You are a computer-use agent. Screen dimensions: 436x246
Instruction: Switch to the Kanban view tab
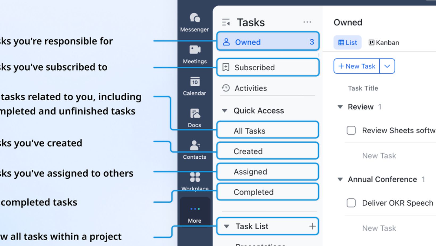(x=384, y=43)
